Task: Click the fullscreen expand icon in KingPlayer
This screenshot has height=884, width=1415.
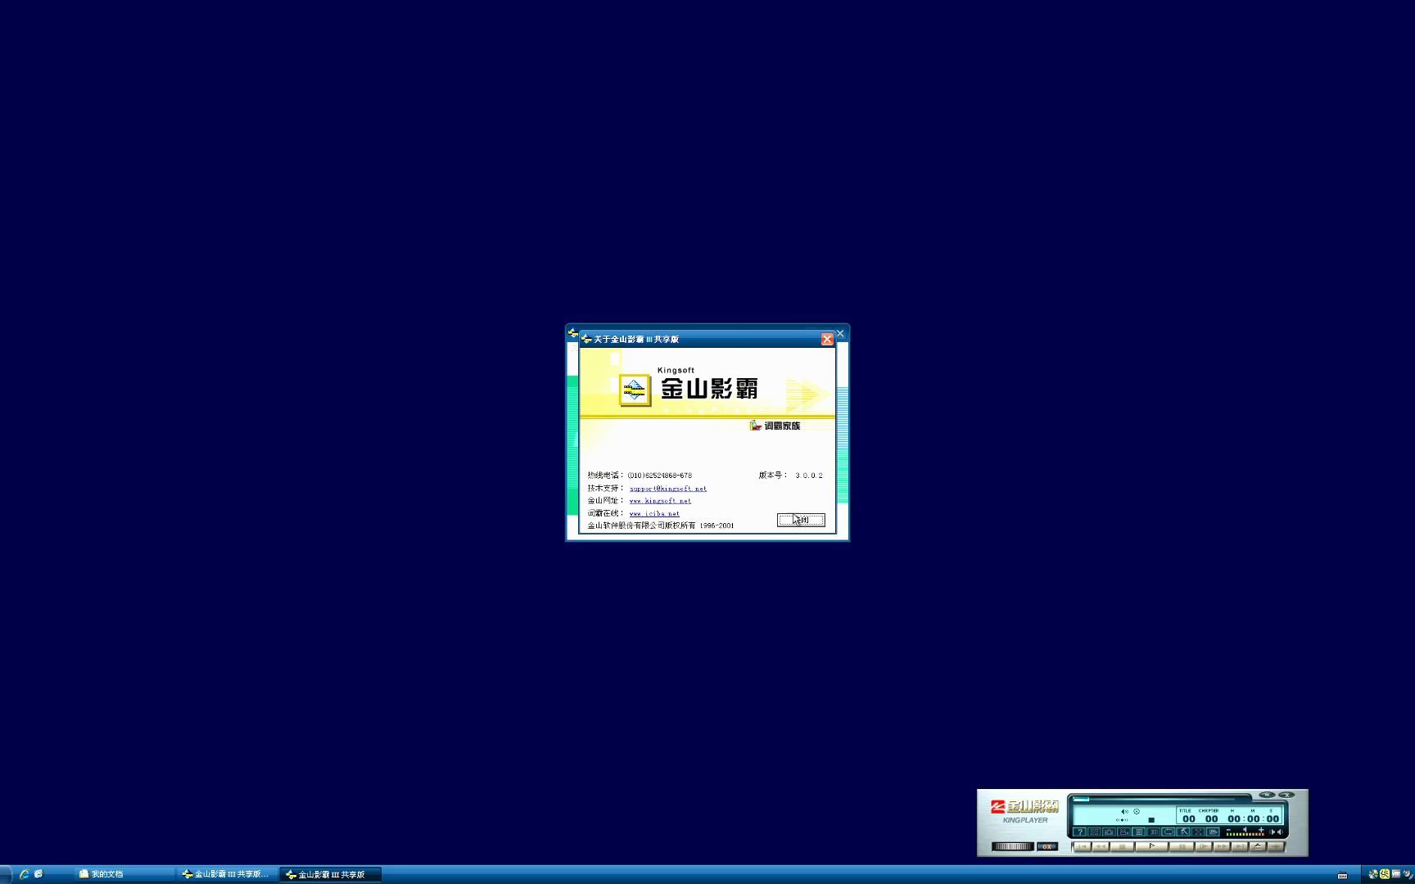Action: click(1198, 832)
